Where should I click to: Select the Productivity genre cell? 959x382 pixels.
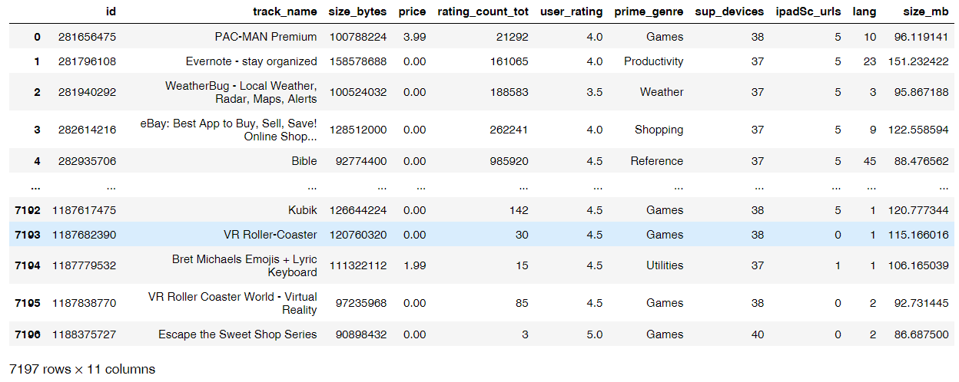pyautogui.click(x=653, y=61)
